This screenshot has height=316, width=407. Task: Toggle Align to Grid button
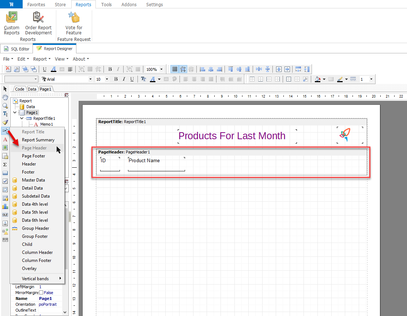tap(183, 69)
